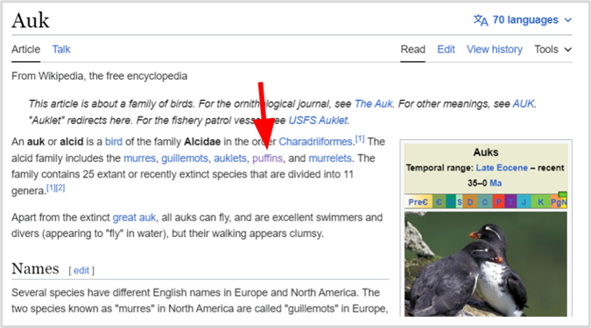Select the D Devonian timeline segment
591x328 pixels.
coord(469,202)
